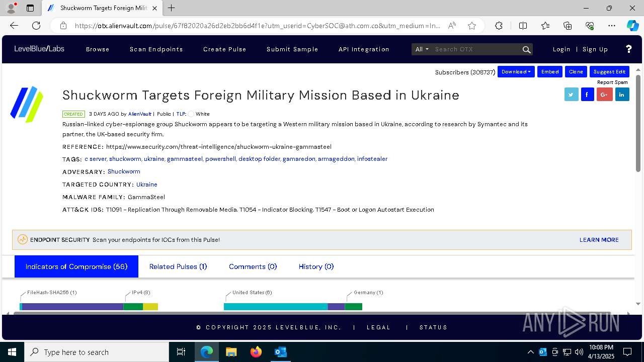Refresh the current page
Screen dimensions: 644x362
[36, 26]
